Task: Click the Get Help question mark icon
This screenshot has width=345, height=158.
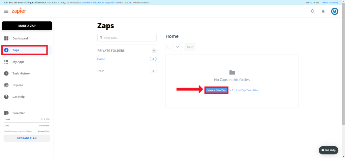Action: point(6,97)
